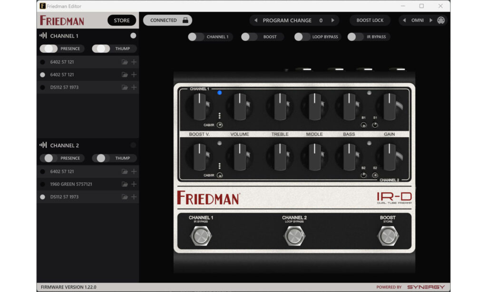Click Channel 1 VOLUME knob
Image resolution: width=487 pixels, height=292 pixels.
pos(240,107)
